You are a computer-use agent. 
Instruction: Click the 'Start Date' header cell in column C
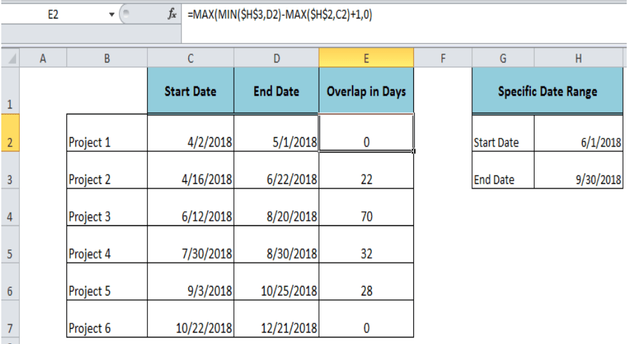tap(190, 91)
